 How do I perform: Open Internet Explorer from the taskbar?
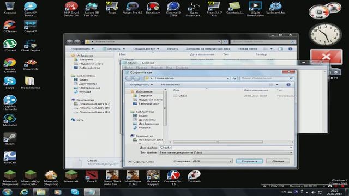coord(24,192)
